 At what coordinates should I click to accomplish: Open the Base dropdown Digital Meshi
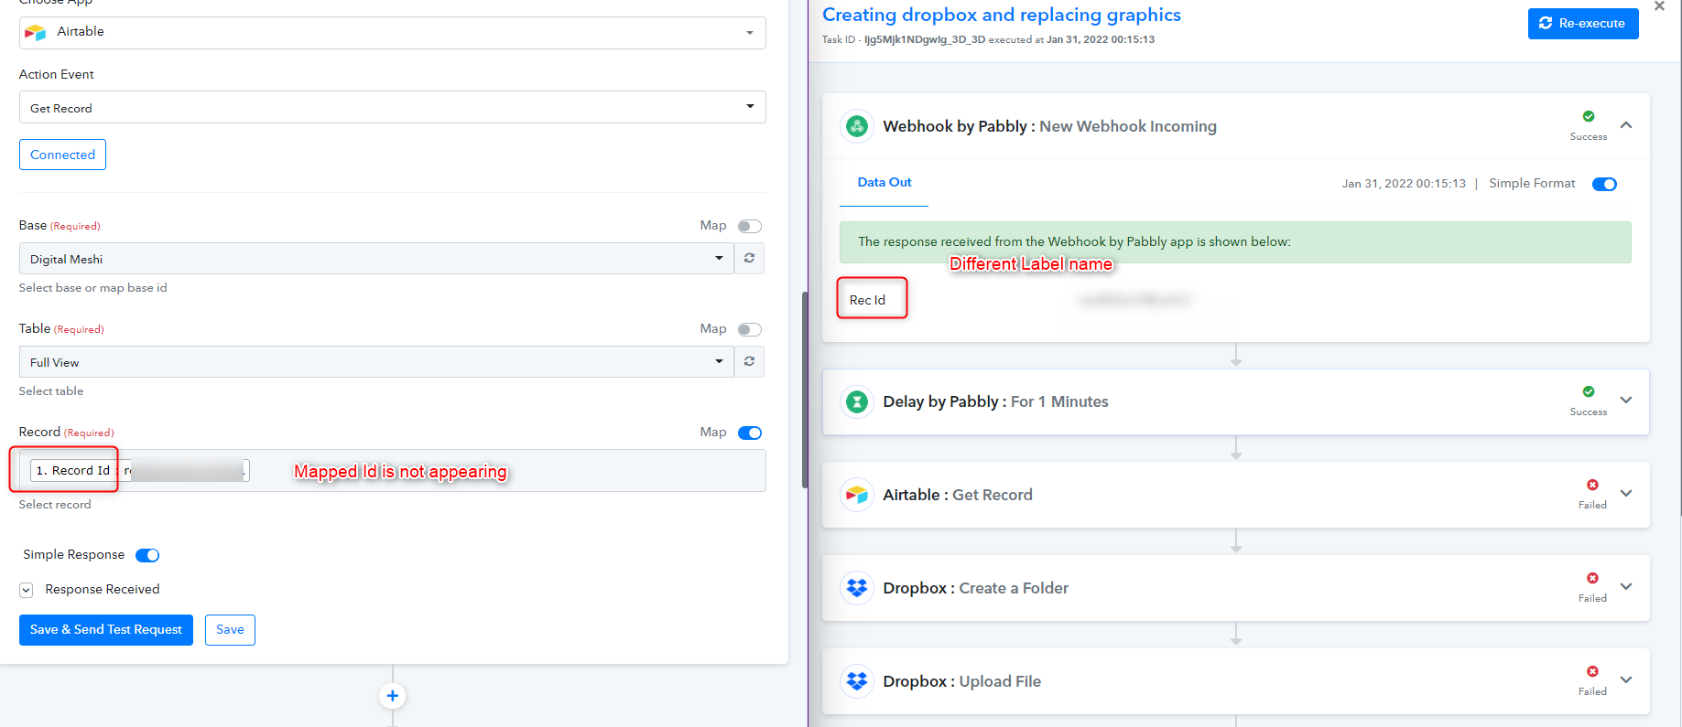pyautogui.click(x=376, y=259)
